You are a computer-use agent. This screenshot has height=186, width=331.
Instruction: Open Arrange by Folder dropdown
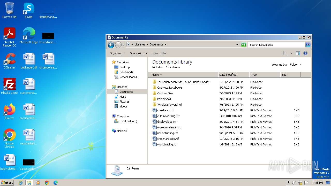pyautogui.click(x=296, y=65)
